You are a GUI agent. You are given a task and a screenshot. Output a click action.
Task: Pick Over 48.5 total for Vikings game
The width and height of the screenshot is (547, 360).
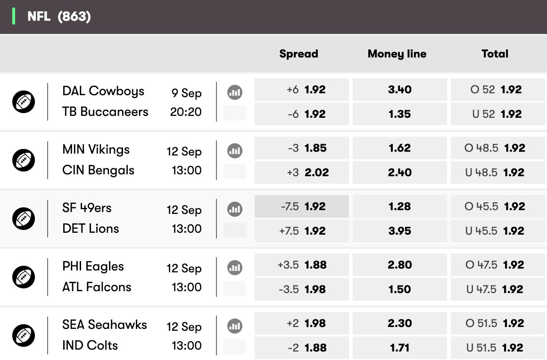pos(498,148)
